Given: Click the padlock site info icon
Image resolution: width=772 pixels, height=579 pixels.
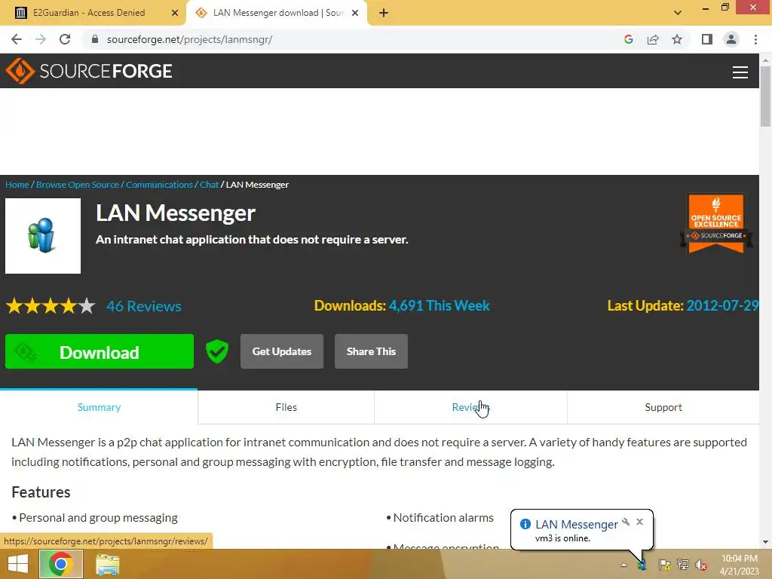Looking at the screenshot, I should tap(95, 39).
